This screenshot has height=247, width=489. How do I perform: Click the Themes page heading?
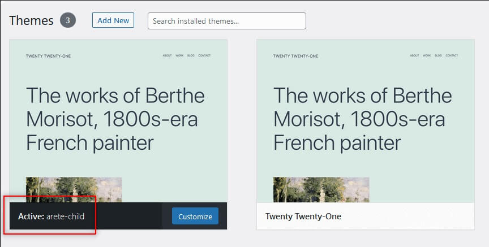click(31, 20)
